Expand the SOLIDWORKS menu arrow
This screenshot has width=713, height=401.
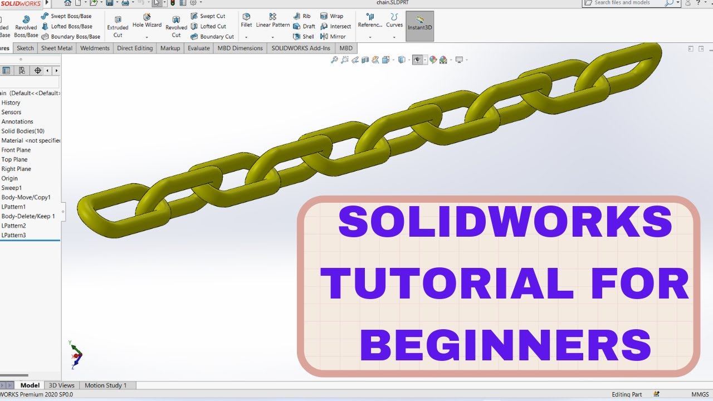tap(47, 3)
